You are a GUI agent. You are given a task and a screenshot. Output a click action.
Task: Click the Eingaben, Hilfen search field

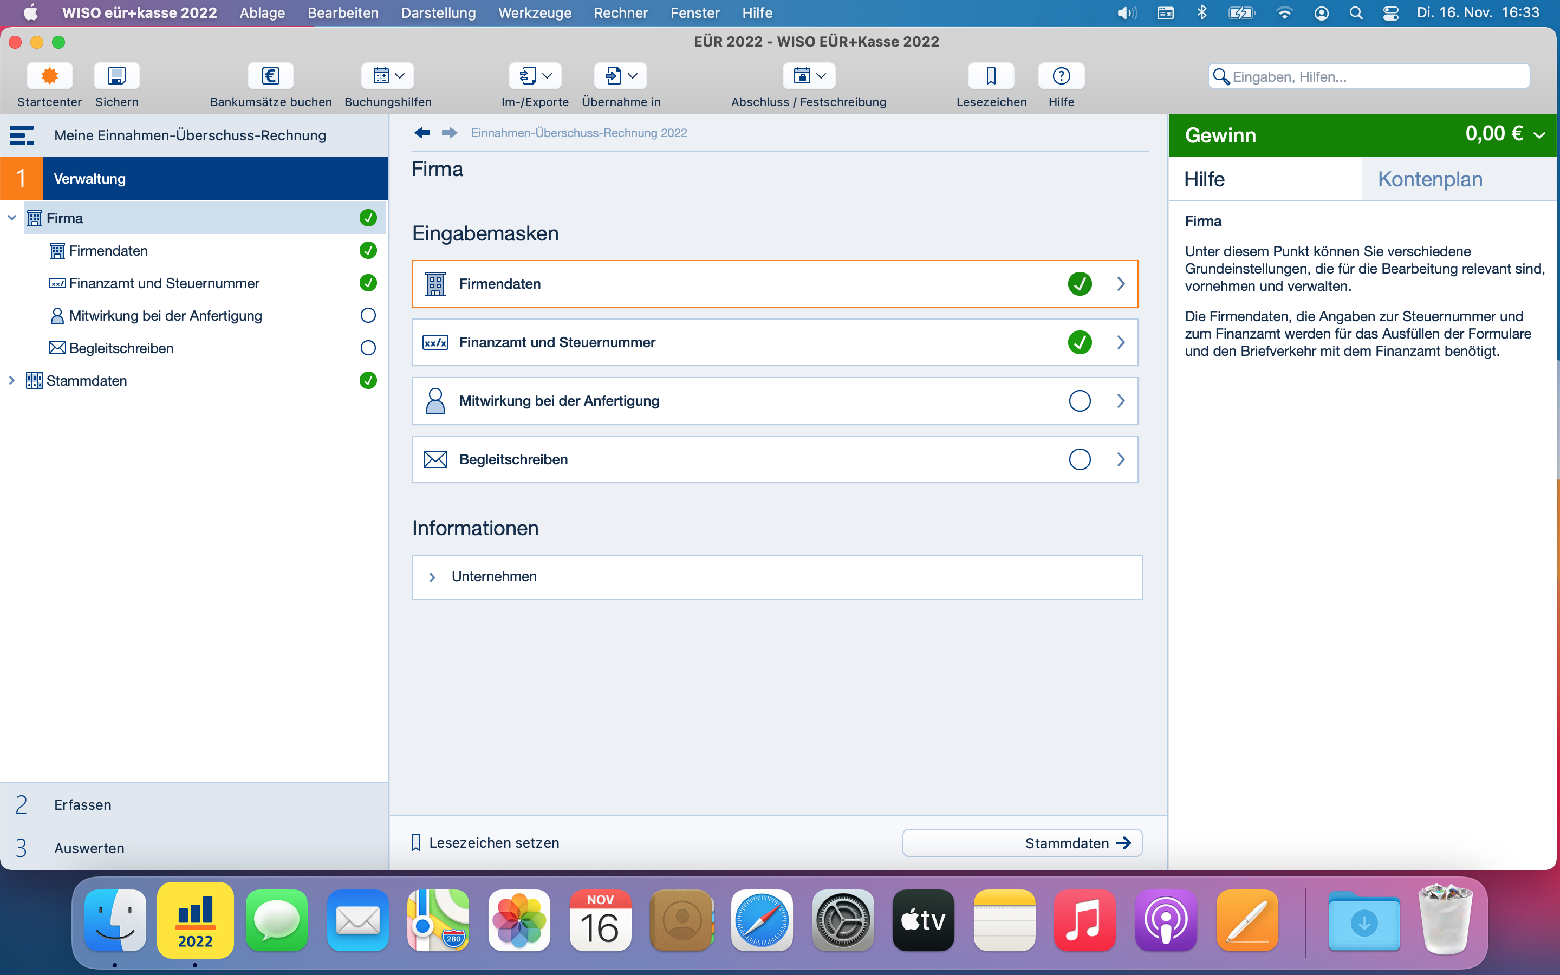(x=1369, y=77)
